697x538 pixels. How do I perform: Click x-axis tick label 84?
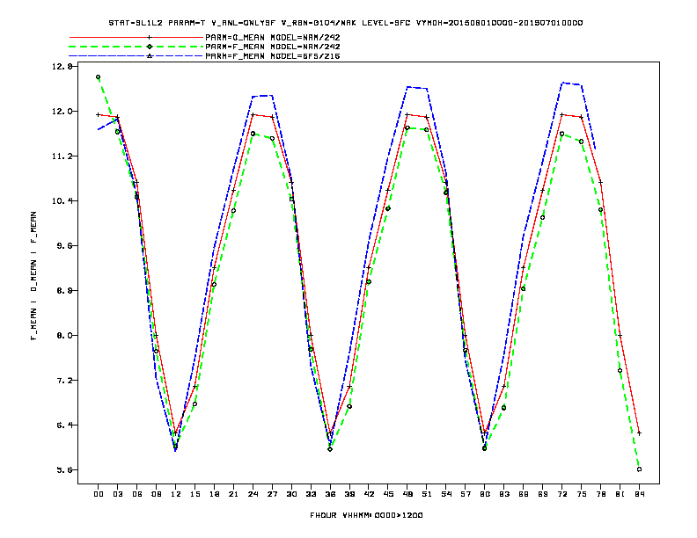pyautogui.click(x=639, y=494)
